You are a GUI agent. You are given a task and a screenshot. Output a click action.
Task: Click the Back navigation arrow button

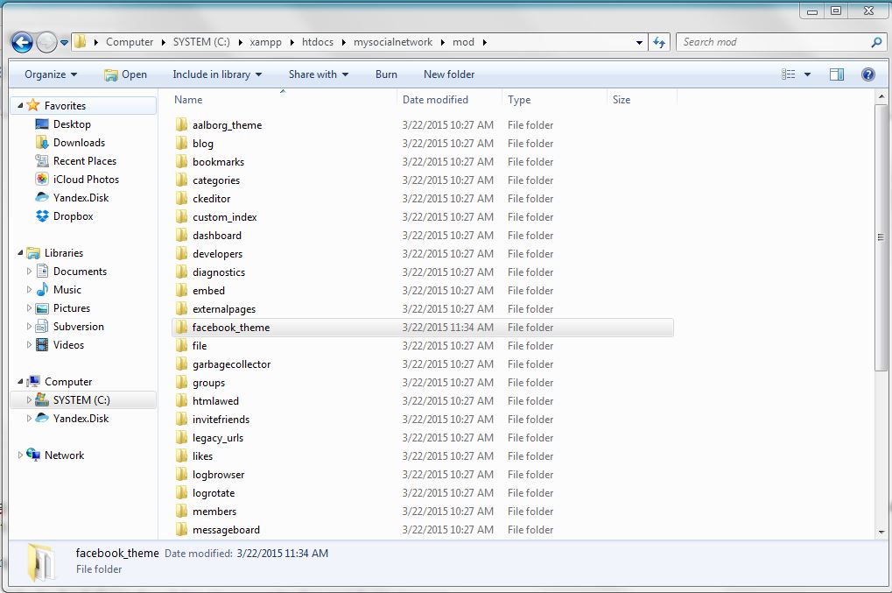click(x=22, y=42)
